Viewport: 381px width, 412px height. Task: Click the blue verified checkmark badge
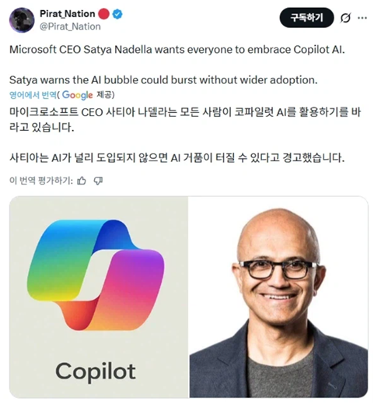tap(117, 14)
